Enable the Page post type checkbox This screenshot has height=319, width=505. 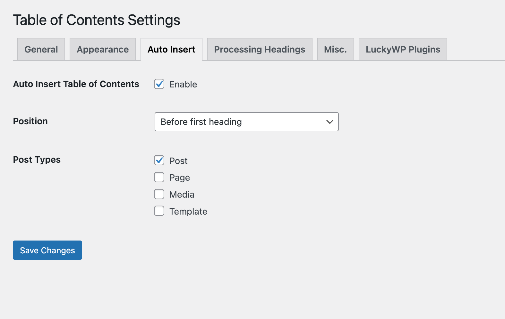point(159,177)
